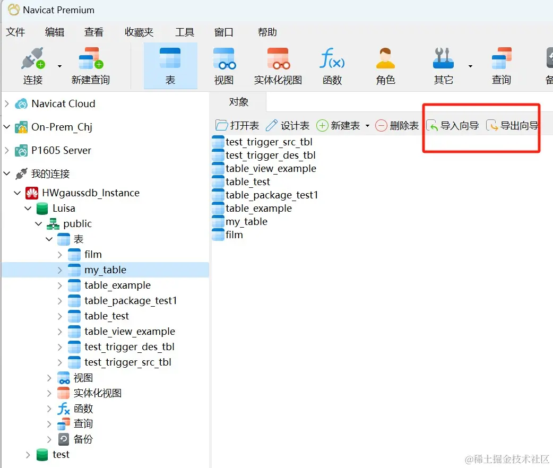The height and width of the screenshot is (468, 553).
Task: Click the 备份 backup tree icon
Action: point(64,439)
